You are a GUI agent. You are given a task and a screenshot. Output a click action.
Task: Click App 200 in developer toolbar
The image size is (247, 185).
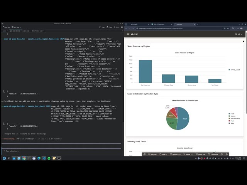(x=152, y=154)
